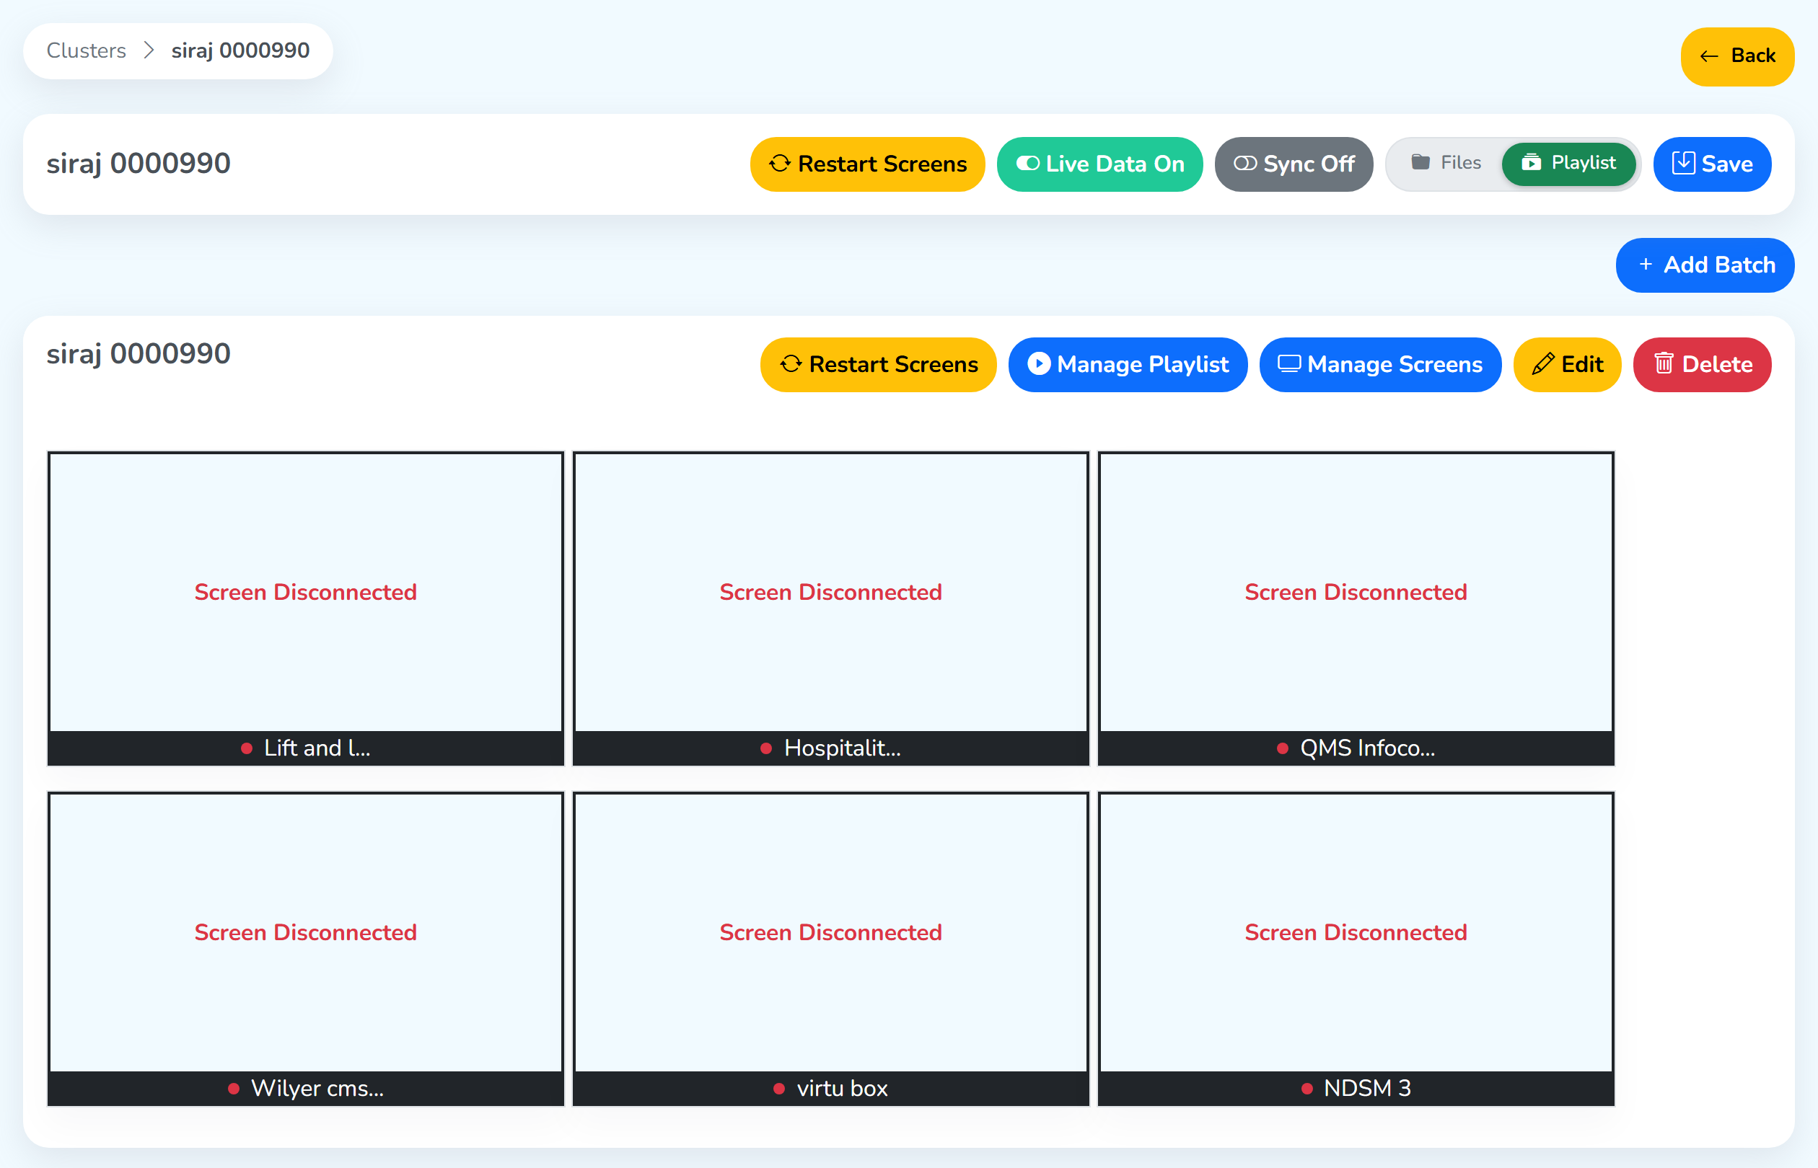
Task: Click the folder icon beside Files
Action: click(1420, 162)
